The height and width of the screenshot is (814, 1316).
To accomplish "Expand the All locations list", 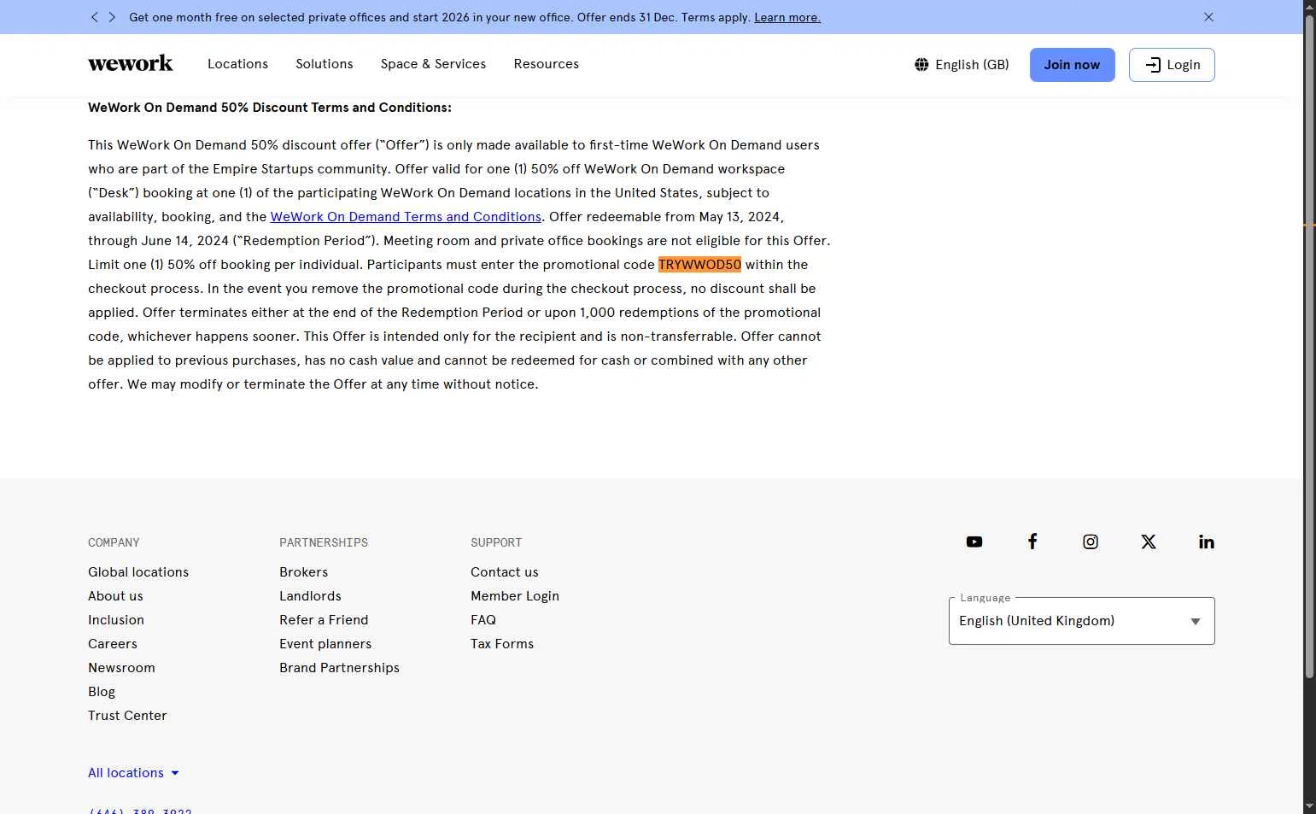I will click(x=133, y=773).
